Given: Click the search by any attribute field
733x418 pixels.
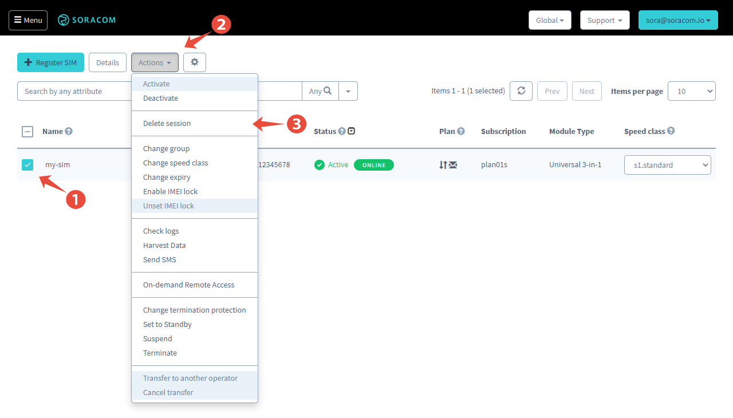Looking at the screenshot, I should (74, 91).
